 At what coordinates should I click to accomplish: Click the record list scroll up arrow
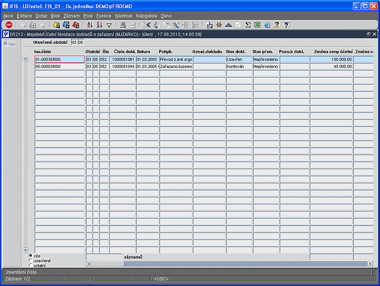[26, 58]
